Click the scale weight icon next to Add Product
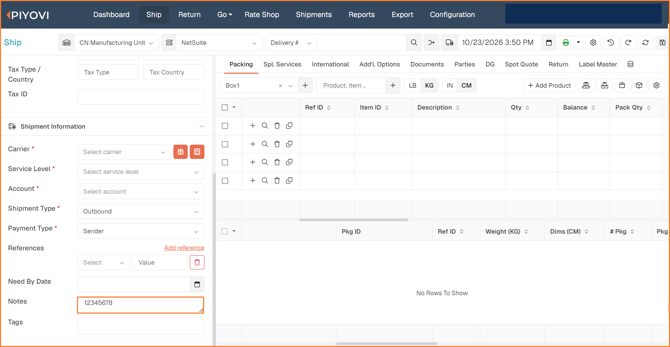 [x=586, y=85]
